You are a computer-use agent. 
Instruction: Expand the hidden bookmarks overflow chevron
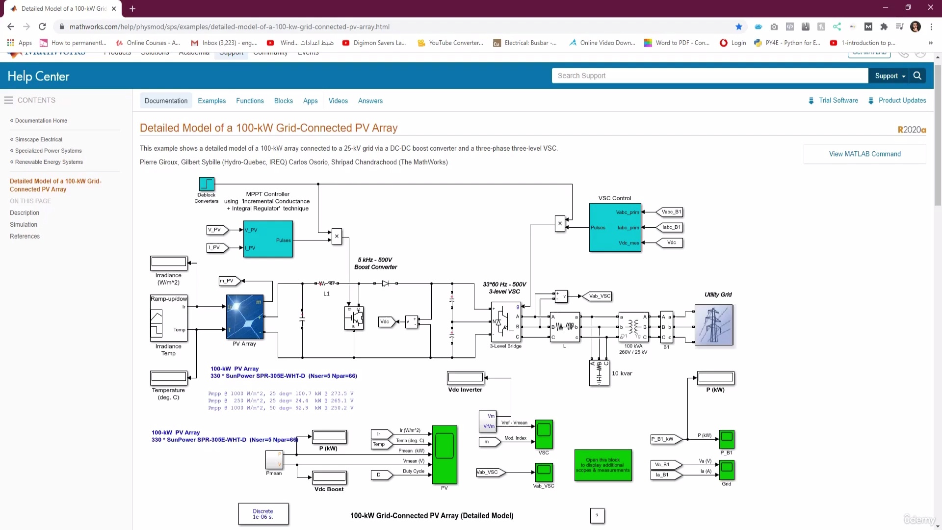930,43
